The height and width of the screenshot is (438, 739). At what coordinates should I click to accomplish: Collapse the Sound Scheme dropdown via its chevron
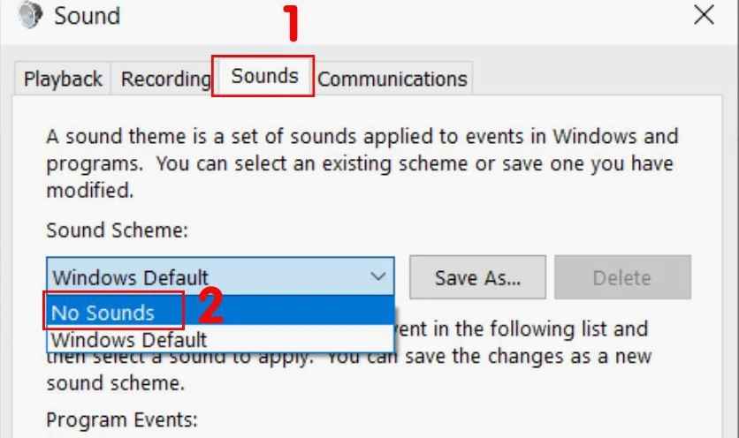pyautogui.click(x=378, y=277)
